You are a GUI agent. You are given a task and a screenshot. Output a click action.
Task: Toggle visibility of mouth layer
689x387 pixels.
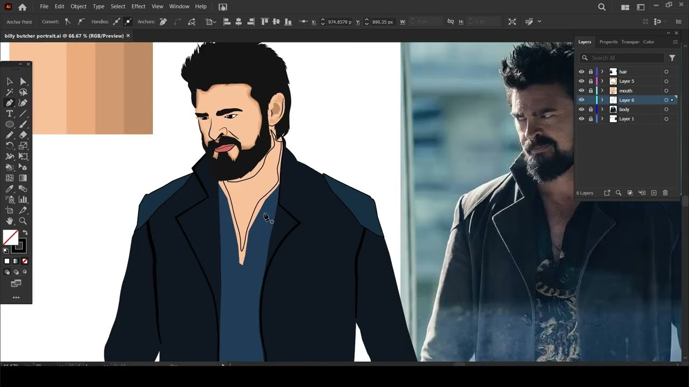[x=581, y=90]
